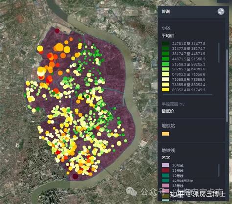Click the horizontal scrollbar under price list
232x204 pixels.
pyautogui.click(x=188, y=94)
